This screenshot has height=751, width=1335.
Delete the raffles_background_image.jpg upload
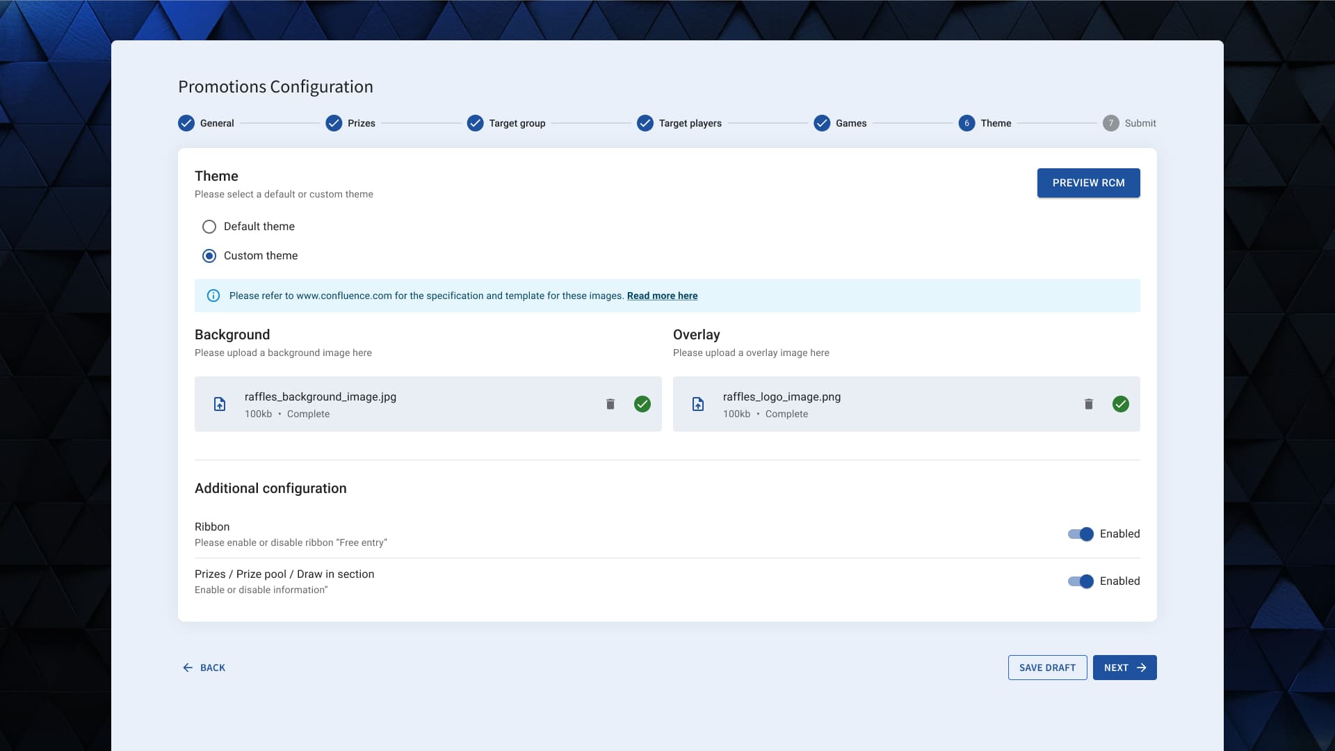point(610,404)
